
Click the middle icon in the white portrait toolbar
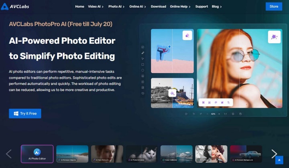(x=216, y=102)
